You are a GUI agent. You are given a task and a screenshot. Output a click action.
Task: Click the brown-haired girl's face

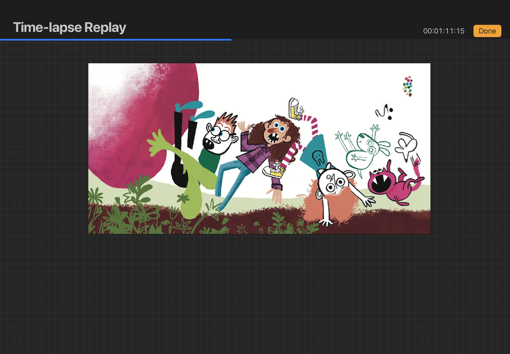point(277,132)
